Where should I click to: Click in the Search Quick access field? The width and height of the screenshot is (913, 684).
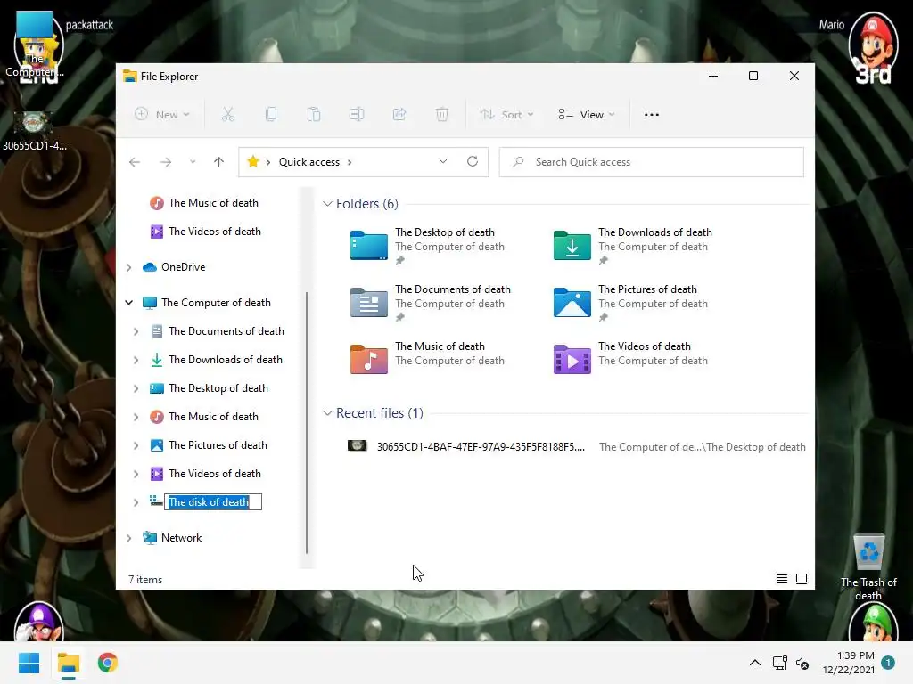pos(652,162)
